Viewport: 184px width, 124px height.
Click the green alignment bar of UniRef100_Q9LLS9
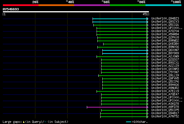(x=123, y=76)
